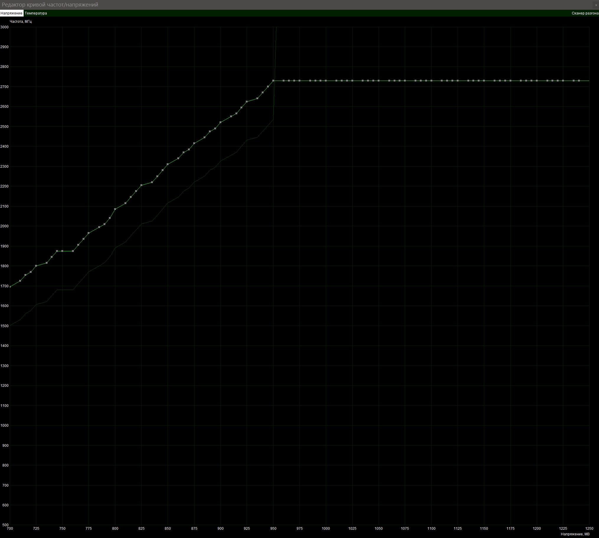The height and width of the screenshot is (538, 599).
Task: Pick the flat-line point at 1200 mV
Action: (537, 81)
